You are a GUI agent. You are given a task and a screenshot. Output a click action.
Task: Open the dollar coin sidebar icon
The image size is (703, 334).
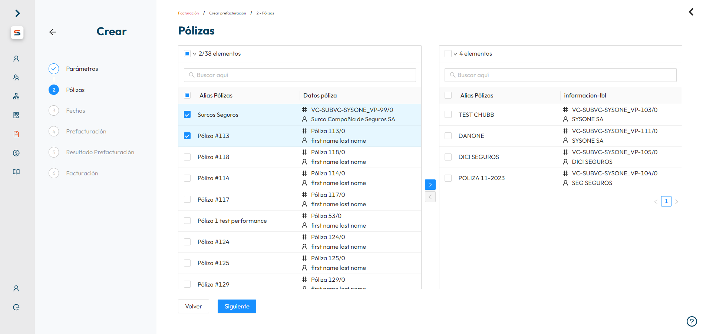(x=16, y=153)
